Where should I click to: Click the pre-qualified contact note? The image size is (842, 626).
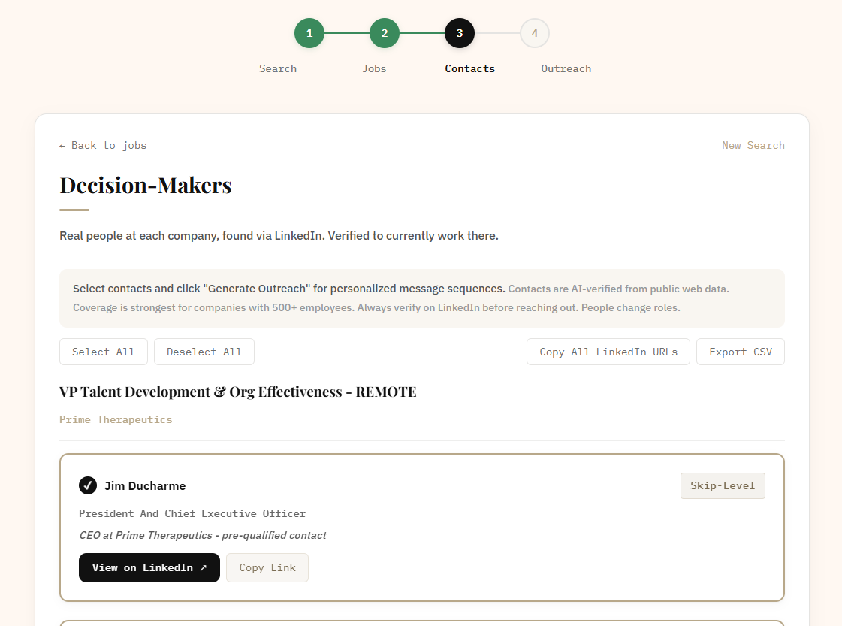203,536
